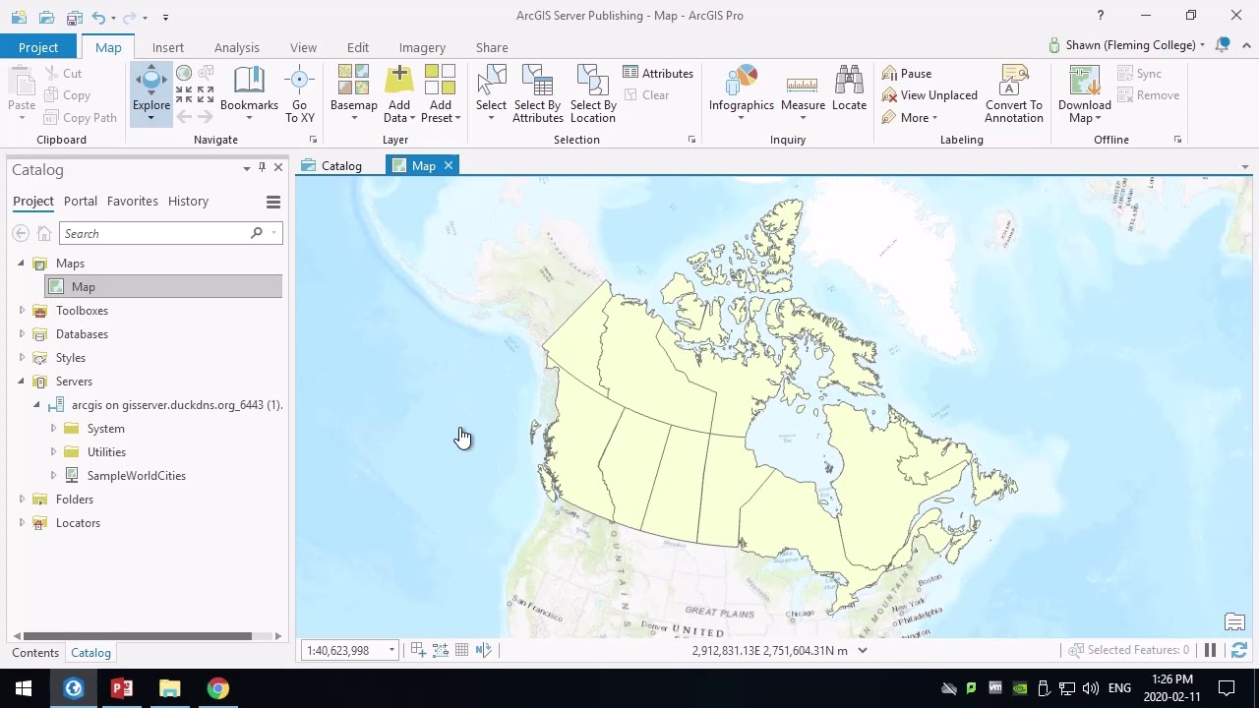Screen dimensions: 1259x708
Task: Click Convert To Annotation
Action: point(1014,94)
